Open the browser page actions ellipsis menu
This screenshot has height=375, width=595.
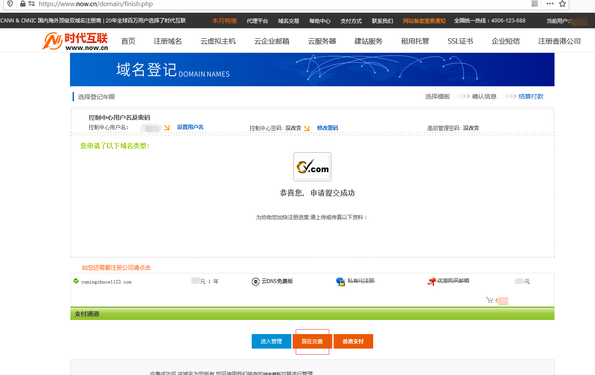[x=550, y=4]
